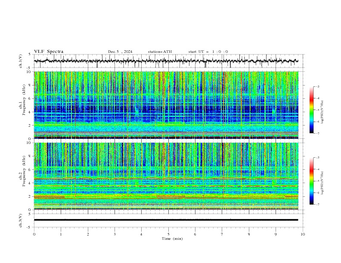
Task: Click ch.1 frequency axis tick 10
Action: [x=29, y=72]
